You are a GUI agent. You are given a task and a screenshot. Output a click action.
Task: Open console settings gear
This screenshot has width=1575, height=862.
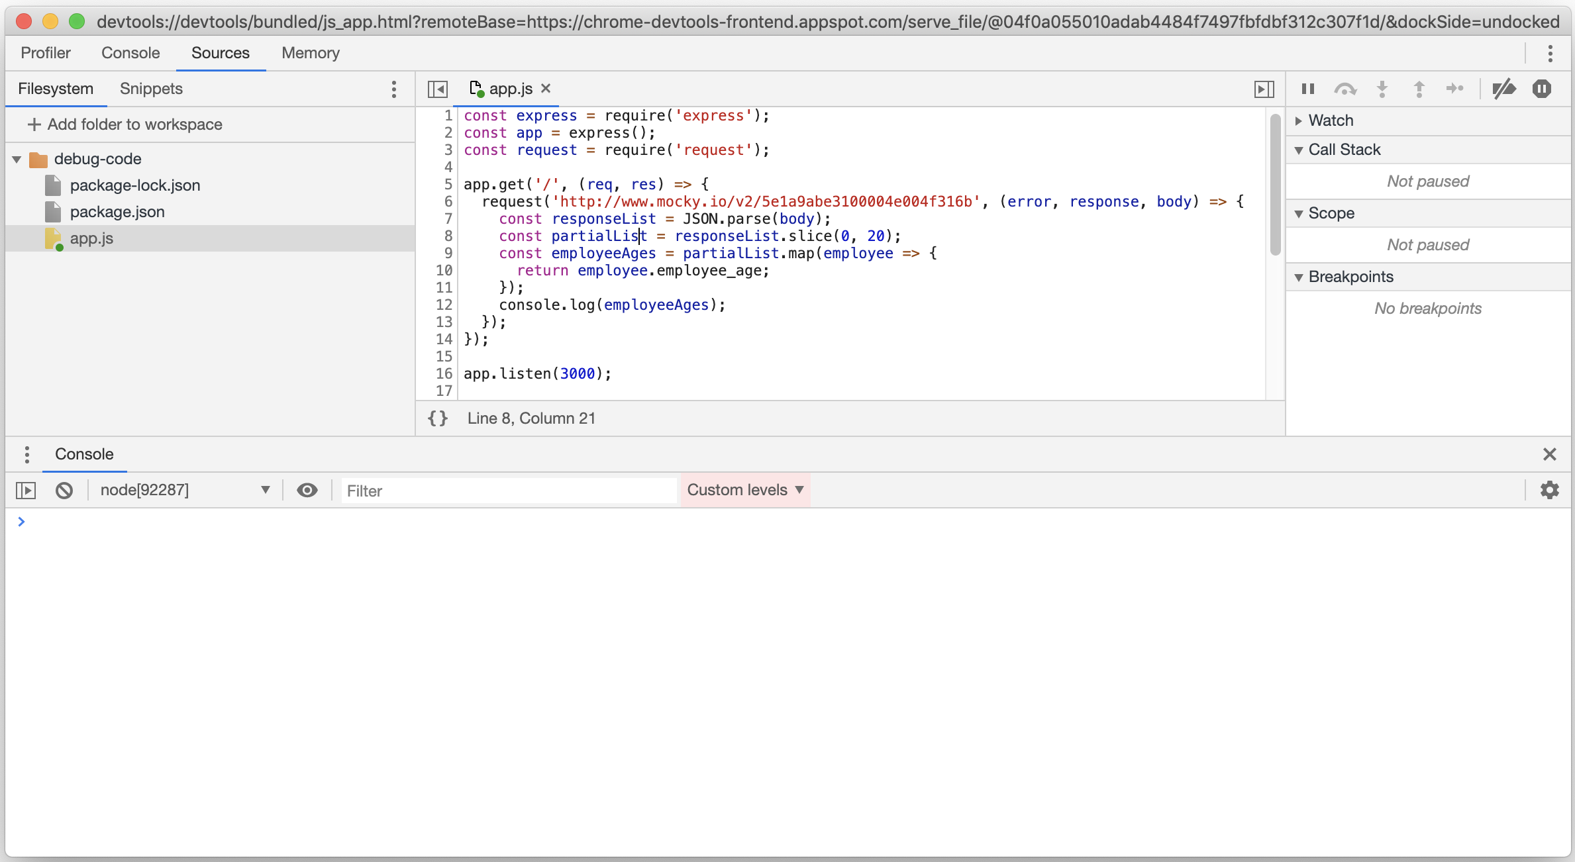(1549, 491)
